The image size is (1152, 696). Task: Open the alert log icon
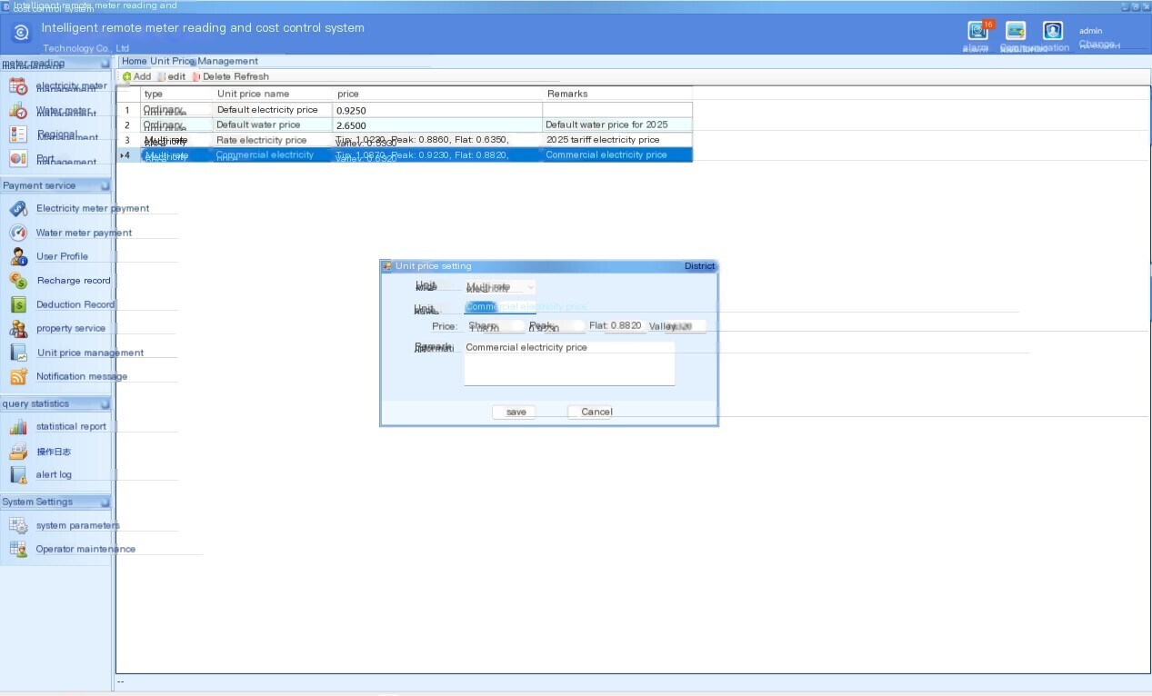pos(18,475)
